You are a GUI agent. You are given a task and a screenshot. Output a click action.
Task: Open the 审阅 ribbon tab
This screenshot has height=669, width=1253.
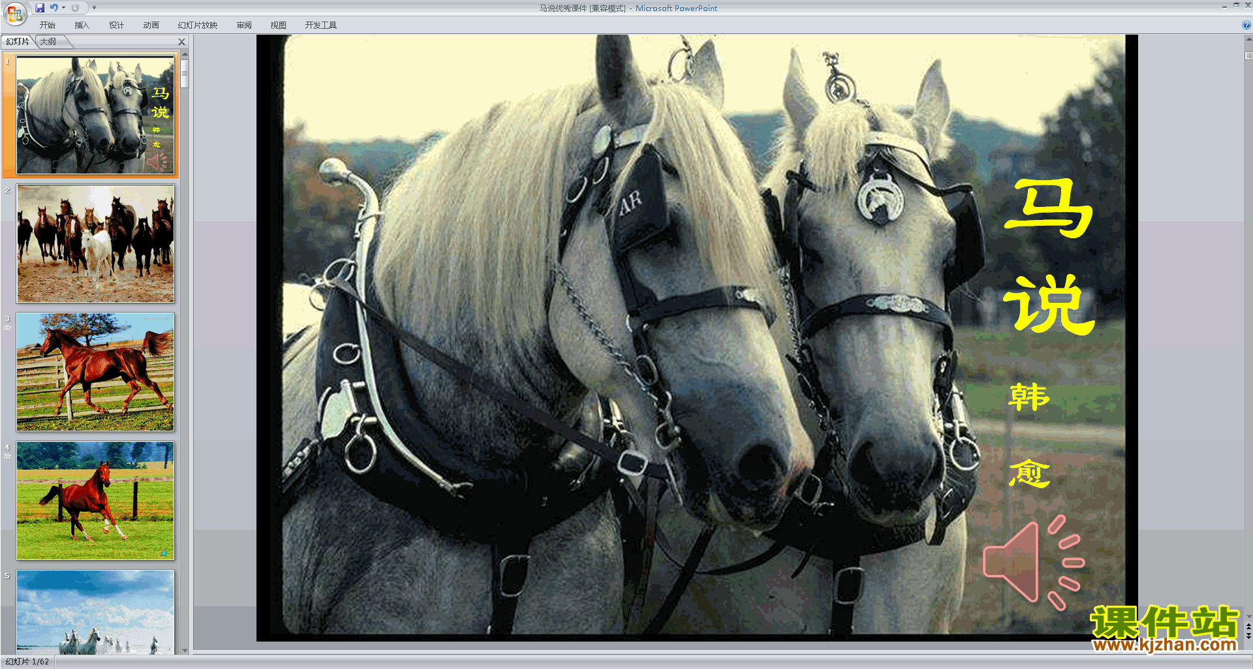coord(244,25)
